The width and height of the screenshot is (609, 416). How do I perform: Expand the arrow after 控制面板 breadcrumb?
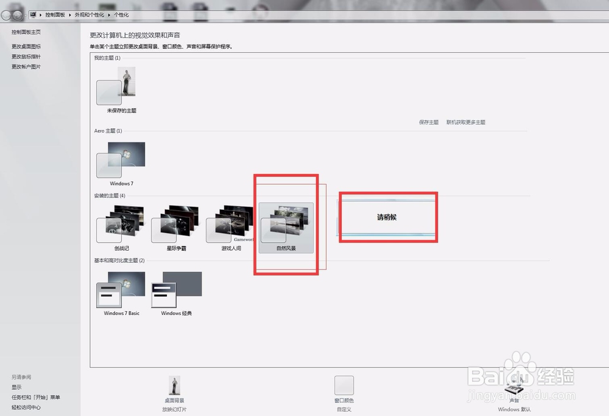[x=70, y=15]
